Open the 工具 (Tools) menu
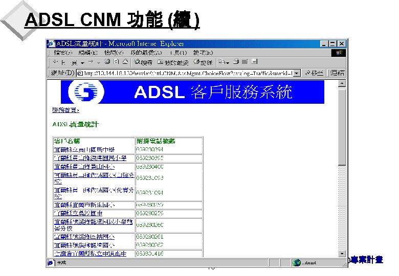The image size is (399, 276). (179, 53)
